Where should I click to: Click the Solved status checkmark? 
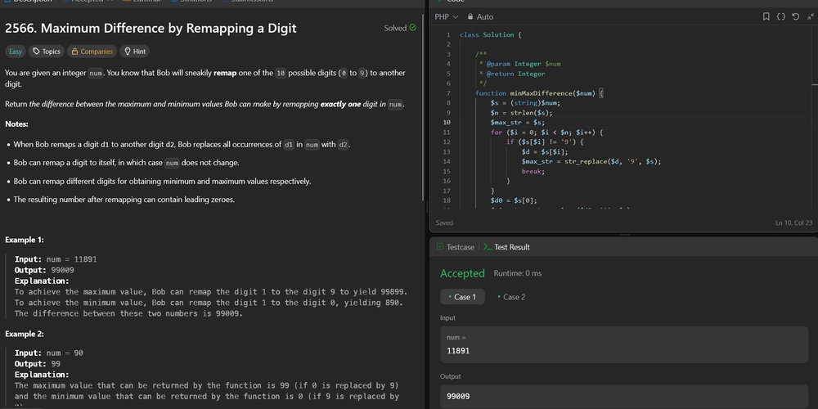coord(412,28)
